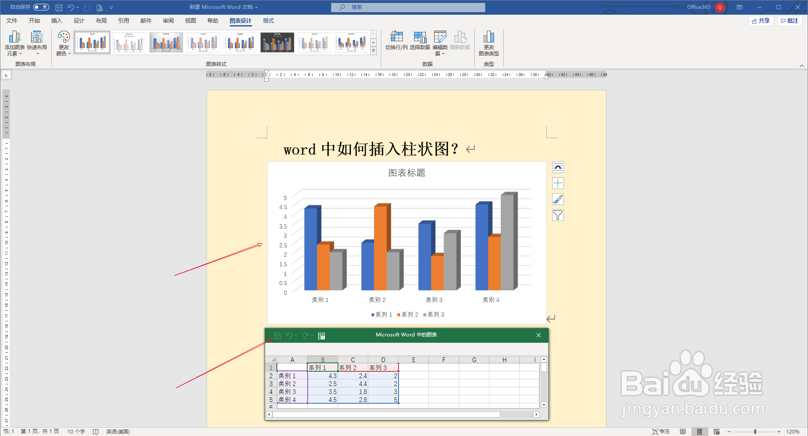Select the gray gradient chart style thumbnail
This screenshot has width=808, height=436.
pyautogui.click(x=166, y=42)
